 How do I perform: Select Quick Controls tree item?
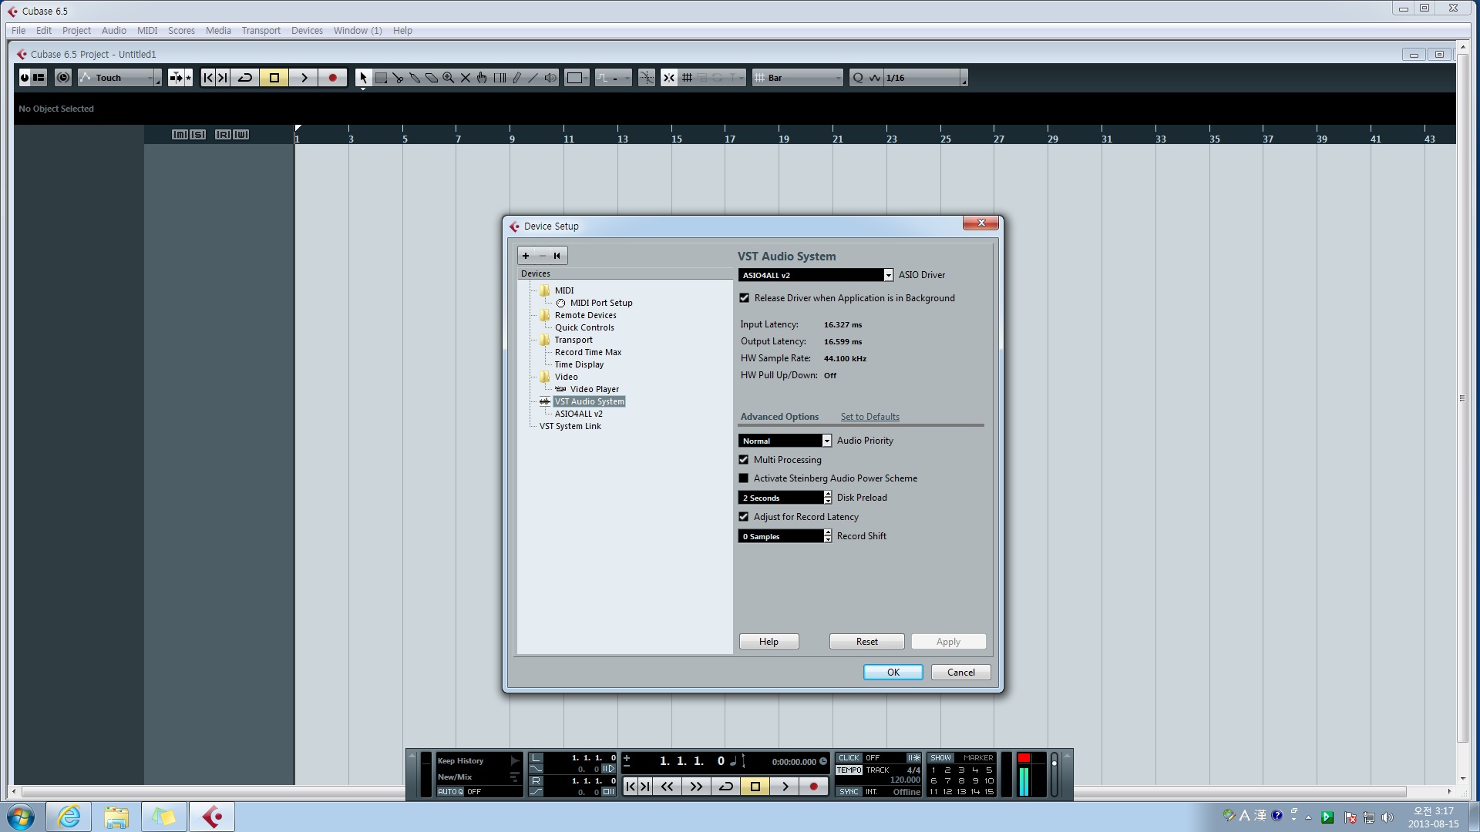584,327
